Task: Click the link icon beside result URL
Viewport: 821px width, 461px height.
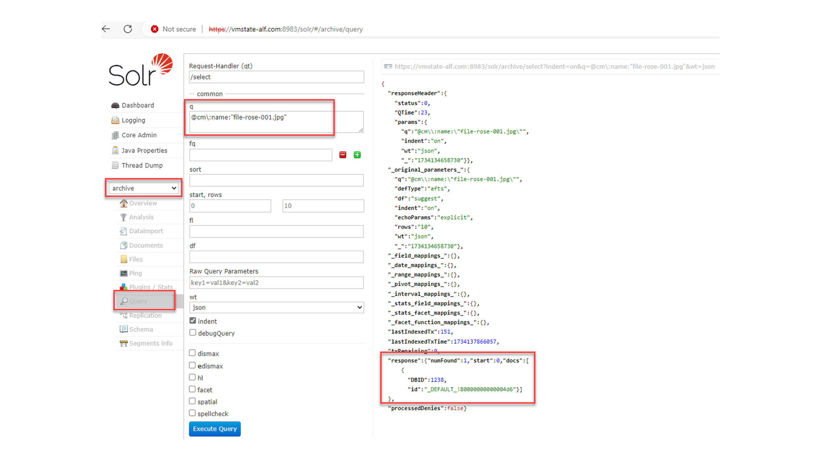Action: coord(388,66)
